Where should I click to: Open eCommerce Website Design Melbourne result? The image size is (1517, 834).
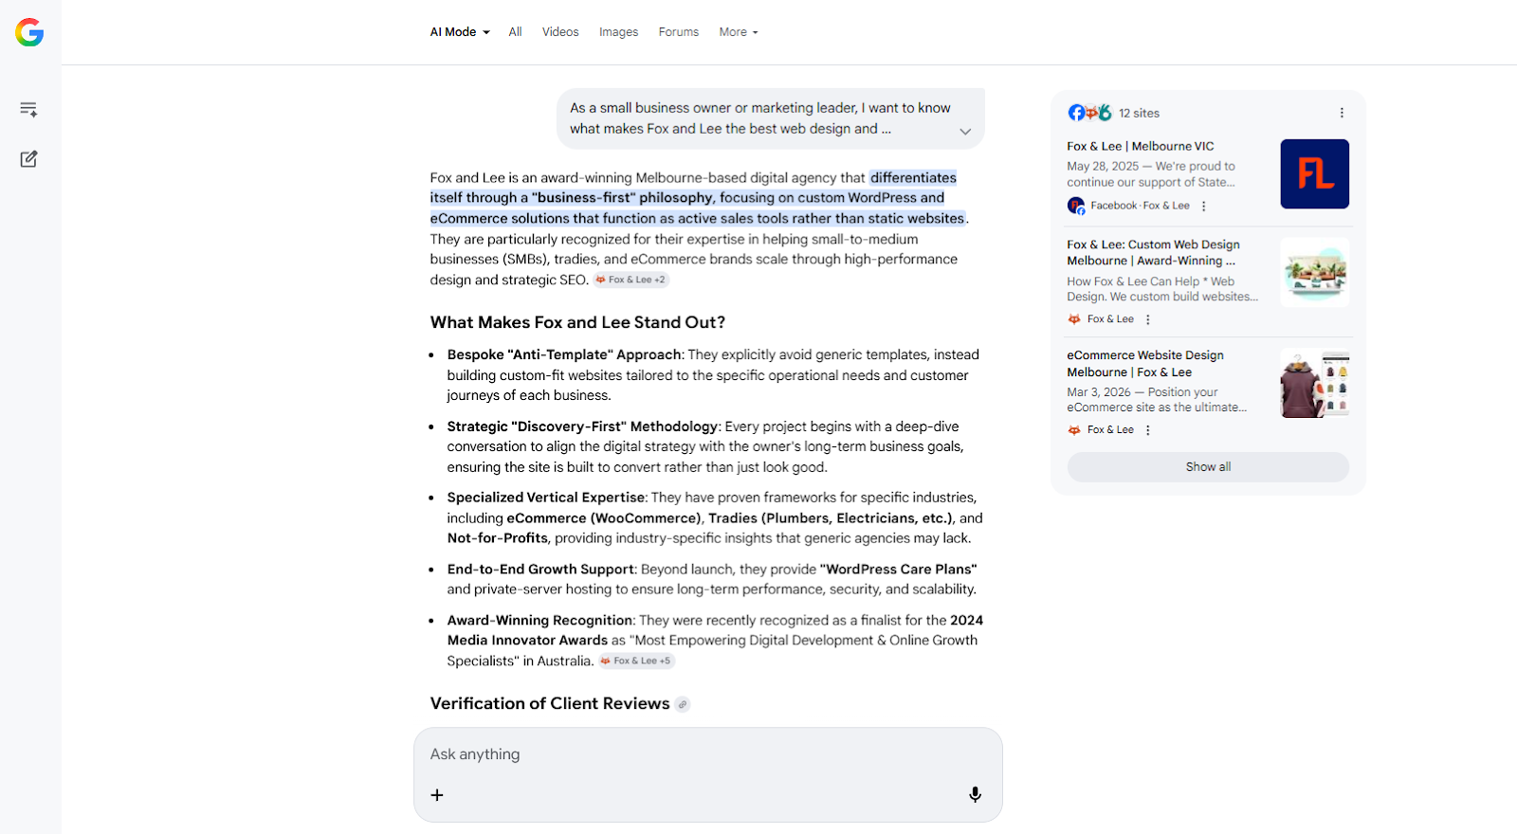tap(1144, 364)
